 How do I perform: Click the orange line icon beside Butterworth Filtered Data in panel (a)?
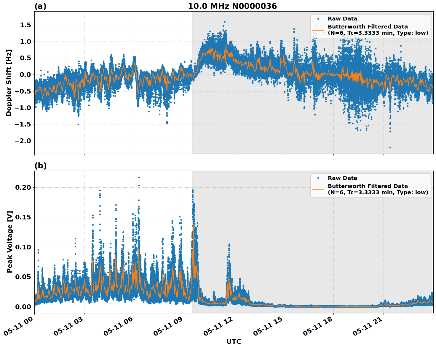click(319, 30)
